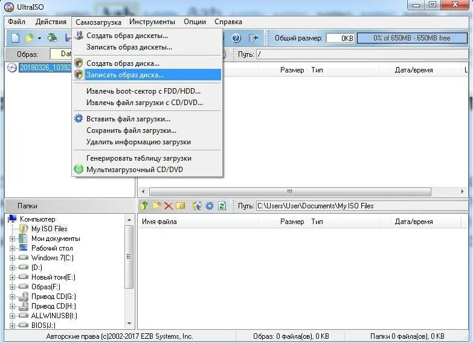Expand the (D:) drive node
Viewport: 473px width, 343px height.
click(x=12, y=268)
